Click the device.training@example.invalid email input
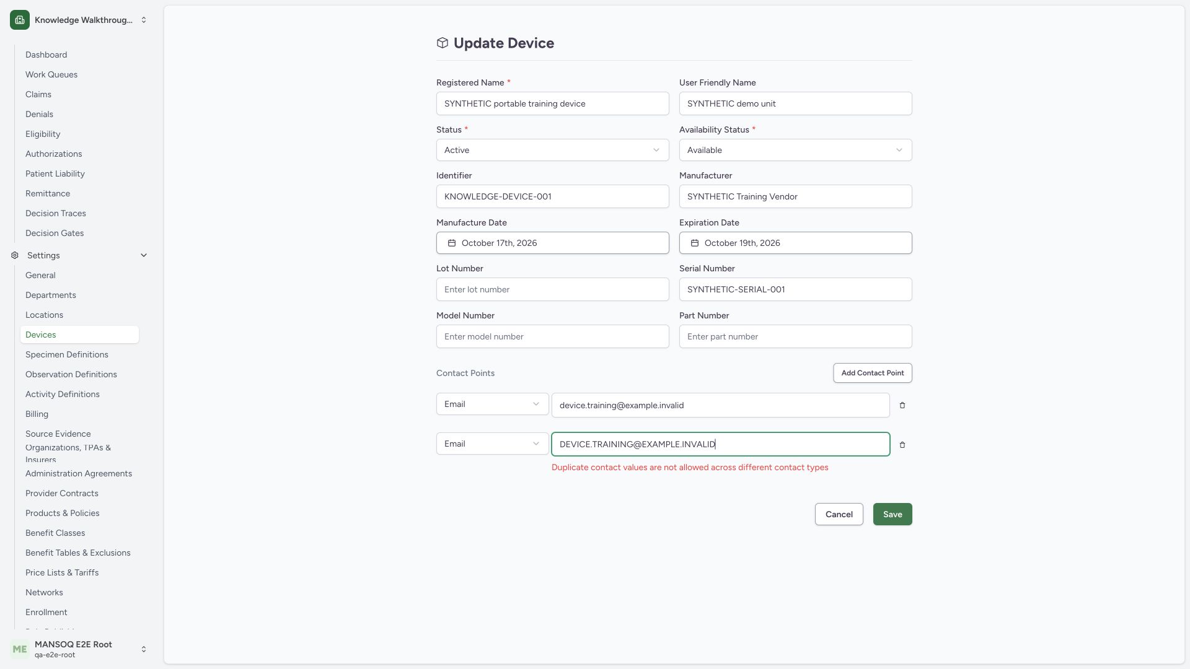Screen dimensions: 1190x669 [x=721, y=405]
